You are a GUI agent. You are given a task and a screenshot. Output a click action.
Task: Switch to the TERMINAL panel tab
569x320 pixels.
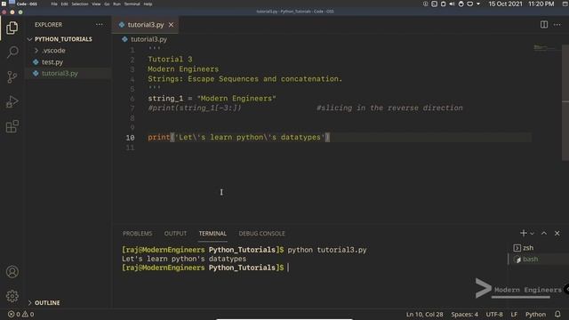(x=212, y=233)
